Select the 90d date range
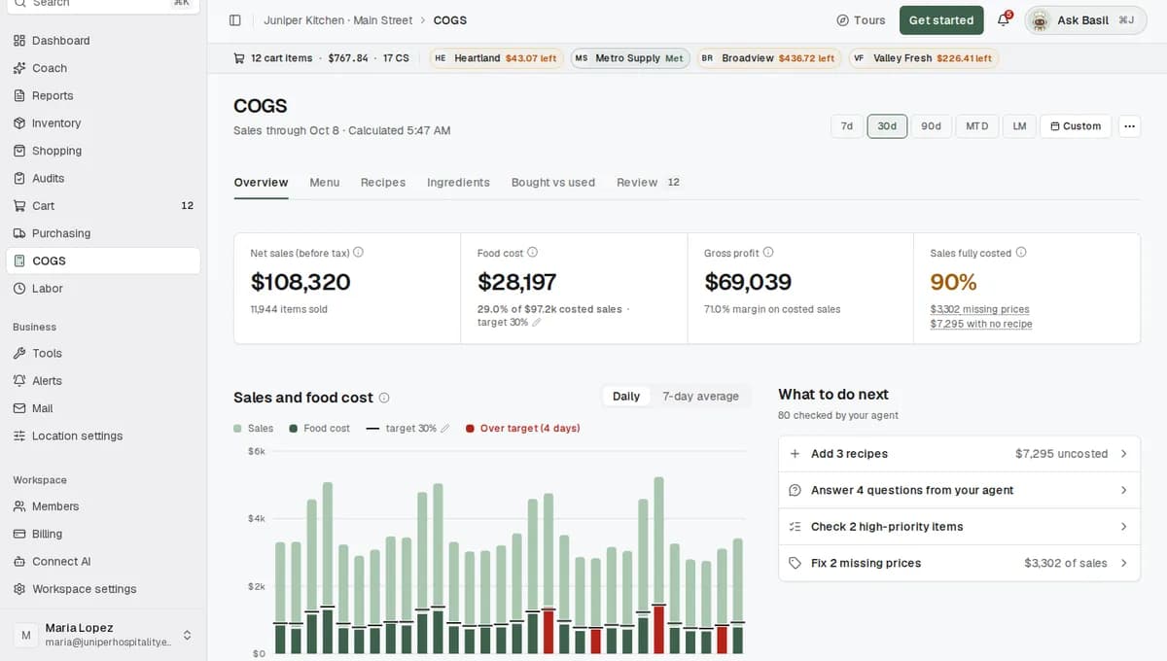 point(931,126)
